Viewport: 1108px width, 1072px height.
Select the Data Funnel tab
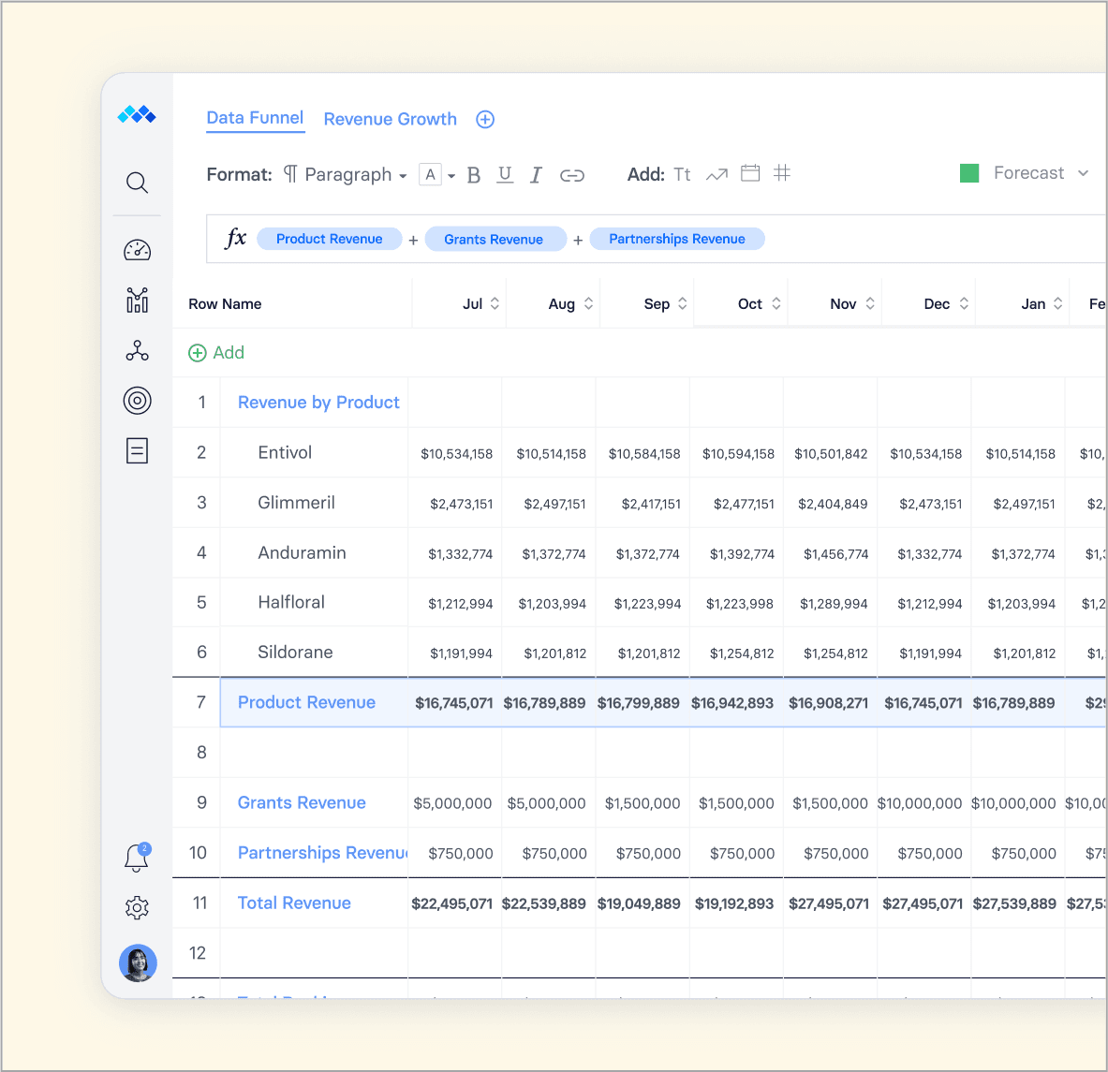point(255,118)
